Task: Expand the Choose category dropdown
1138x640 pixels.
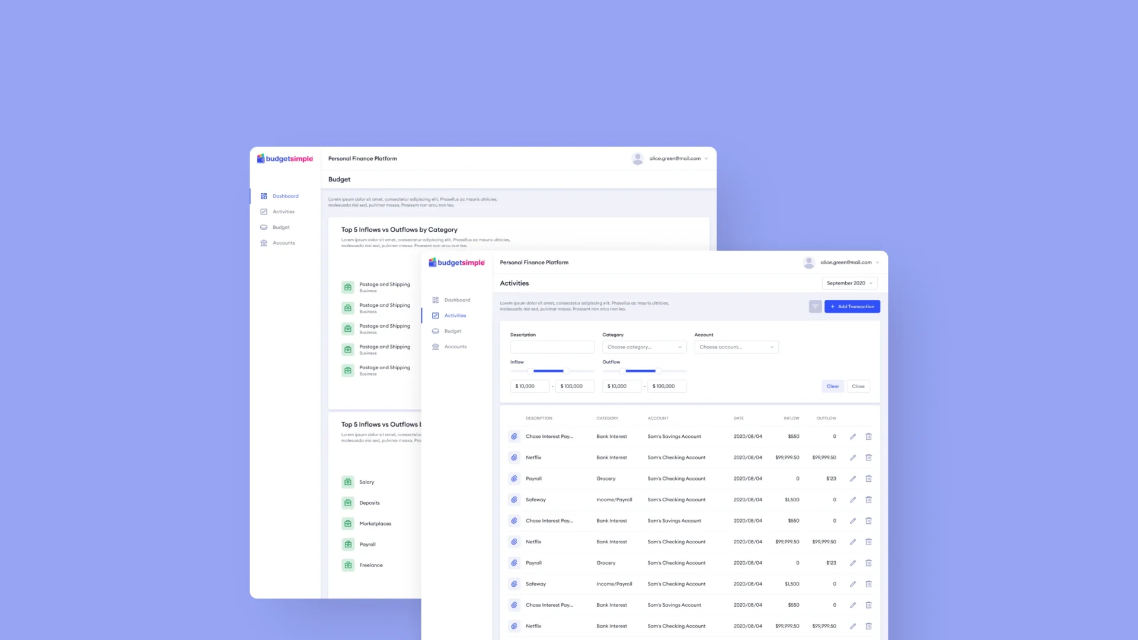Action: click(x=644, y=347)
